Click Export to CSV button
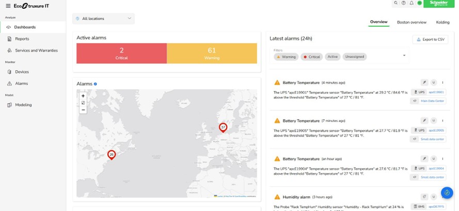The width and height of the screenshot is (459, 211). click(430, 39)
